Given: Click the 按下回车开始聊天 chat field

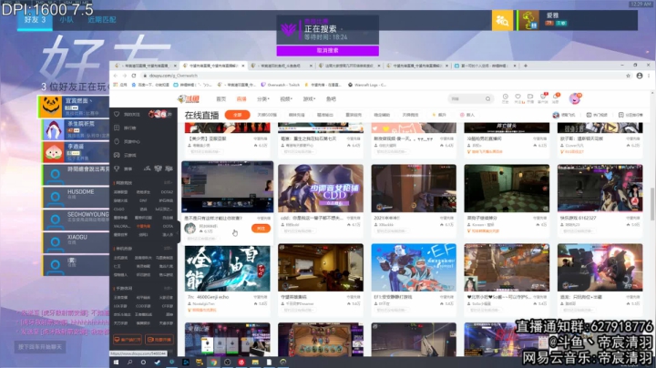Looking at the screenshot, I should coord(40,347).
